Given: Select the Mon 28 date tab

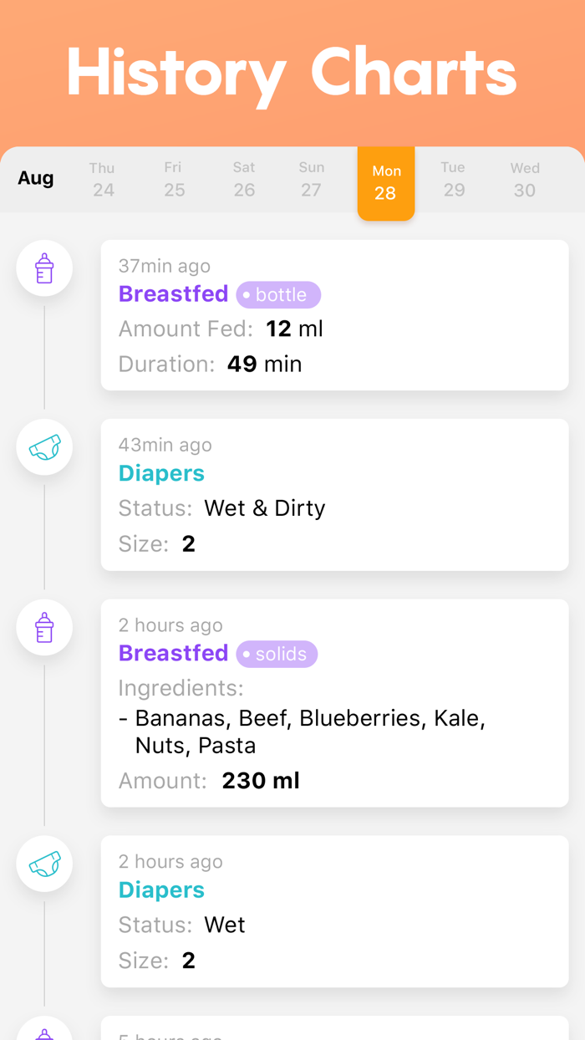Looking at the screenshot, I should tap(386, 181).
